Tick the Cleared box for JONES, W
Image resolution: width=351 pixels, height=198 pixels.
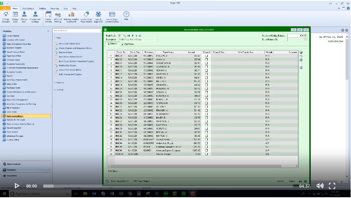pyautogui.click(x=206, y=78)
